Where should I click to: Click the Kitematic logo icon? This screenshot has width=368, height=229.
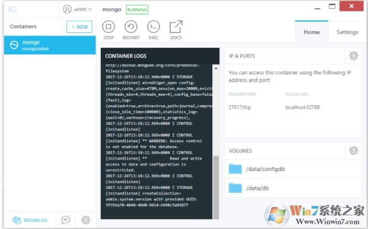click(x=13, y=9)
